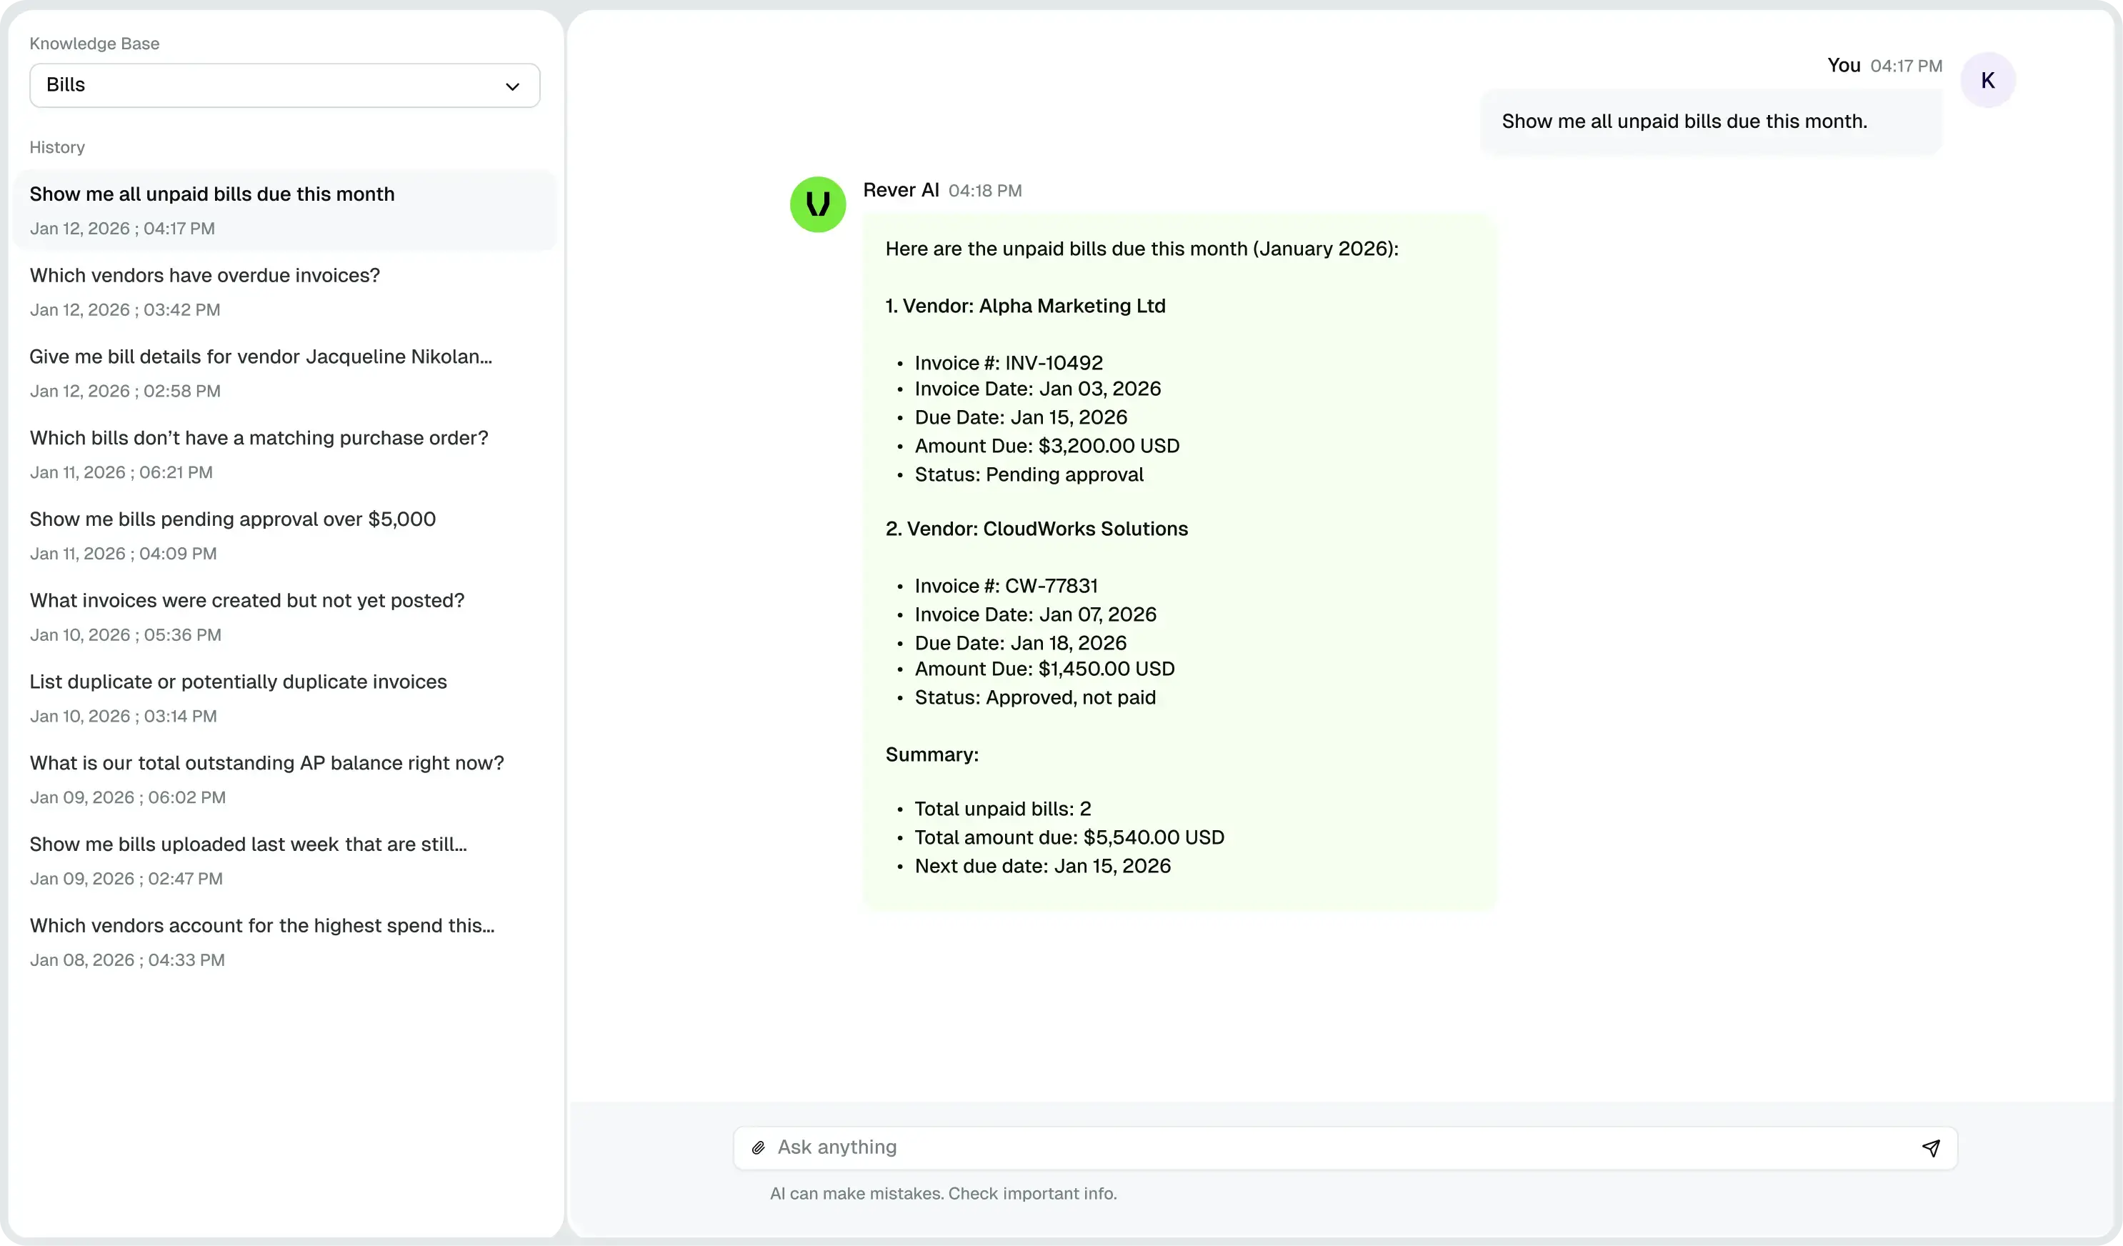Open 'Show me bills pending approval over $5,000'
Image resolution: width=2123 pixels, height=1246 pixels.
click(233, 519)
